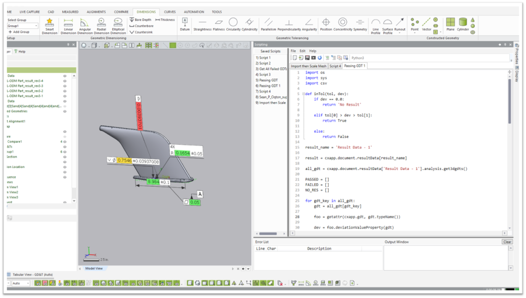The height and width of the screenshot is (298, 526).
Task: Select the red datum D callout
Action: (x=139, y=112)
